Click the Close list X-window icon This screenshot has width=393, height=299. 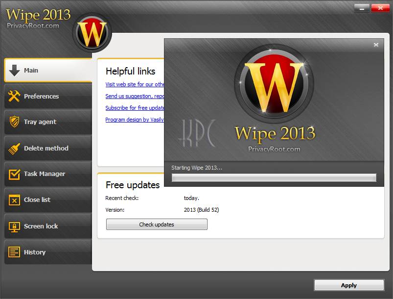pyautogui.click(x=14, y=200)
